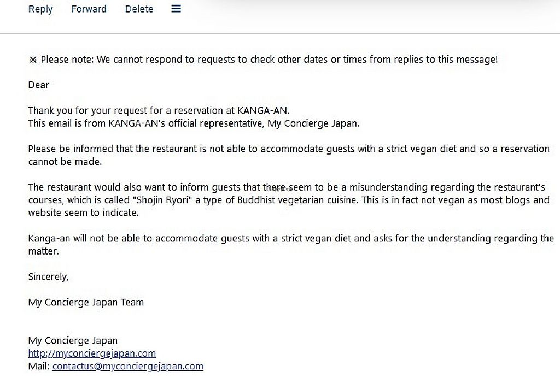This screenshot has width=560, height=378.
Task: Click "My Concierge Japan" above the website link
Action: tap(73, 341)
